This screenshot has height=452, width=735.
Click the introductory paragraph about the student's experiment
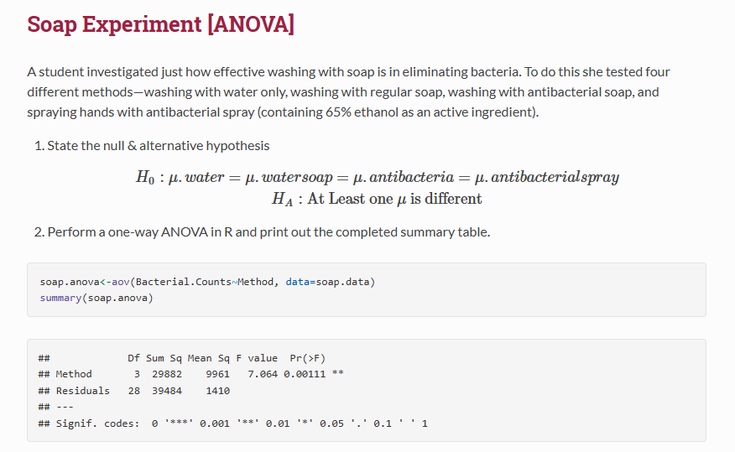pyautogui.click(x=348, y=91)
